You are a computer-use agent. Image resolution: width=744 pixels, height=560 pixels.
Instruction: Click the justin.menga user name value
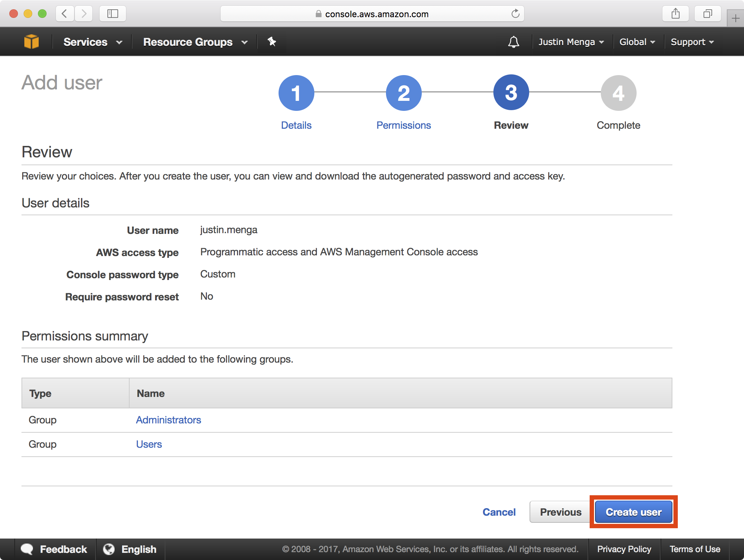(229, 230)
